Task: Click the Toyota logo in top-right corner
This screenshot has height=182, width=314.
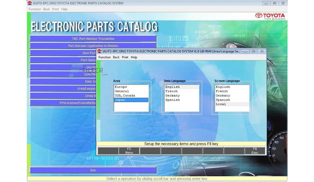Action: 270,16
